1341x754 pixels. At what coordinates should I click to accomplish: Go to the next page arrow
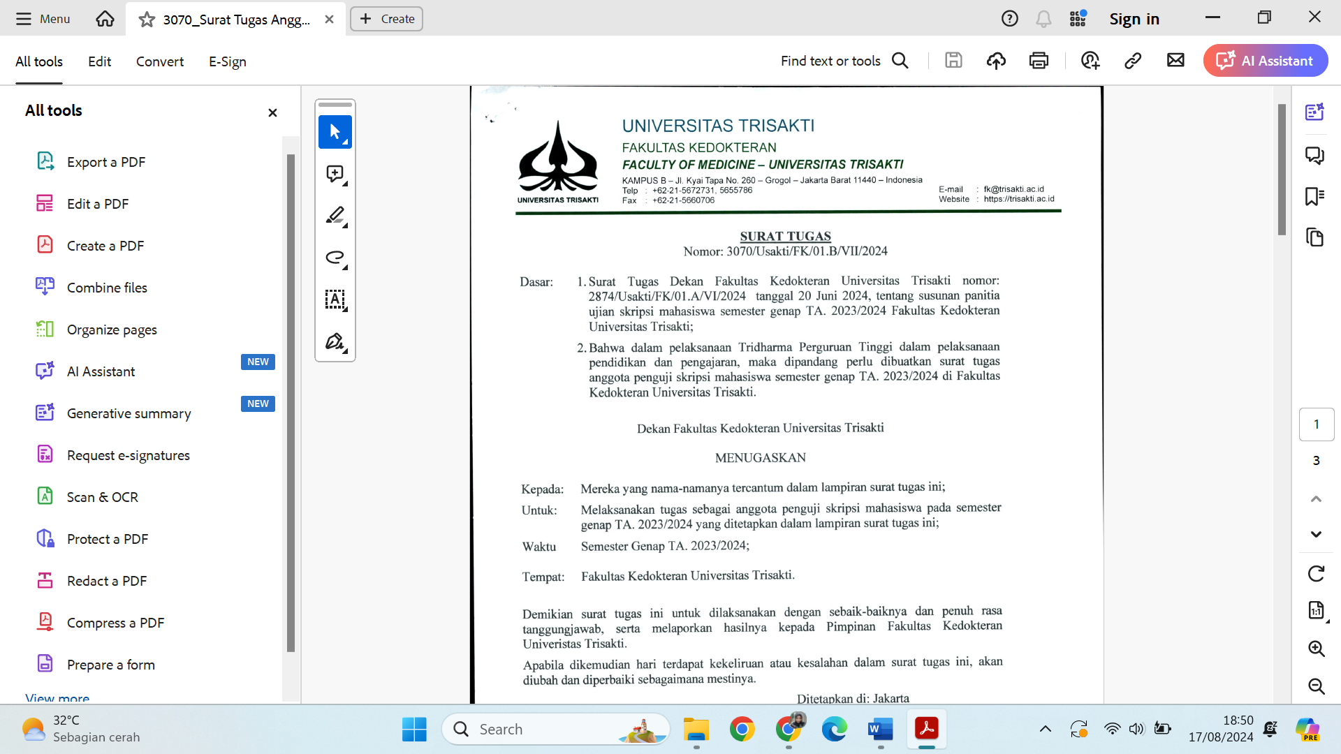[1317, 534]
